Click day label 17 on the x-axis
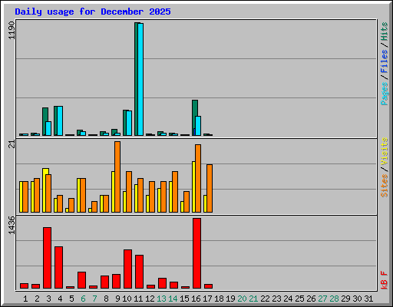Screen dimensions: 393x307 point(207,299)
